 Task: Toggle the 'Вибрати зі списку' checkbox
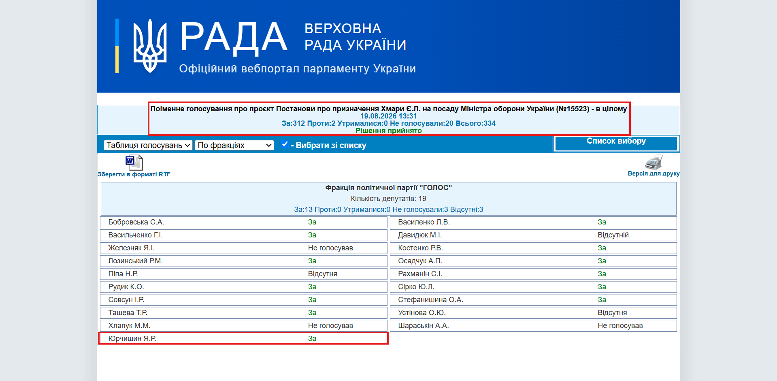(x=285, y=144)
